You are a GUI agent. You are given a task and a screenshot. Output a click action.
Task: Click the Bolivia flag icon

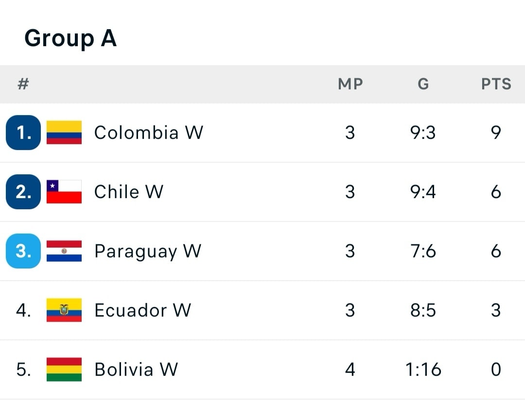tap(64, 369)
